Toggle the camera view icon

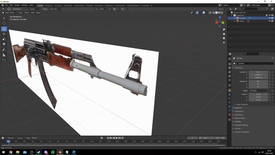(x=224, y=38)
